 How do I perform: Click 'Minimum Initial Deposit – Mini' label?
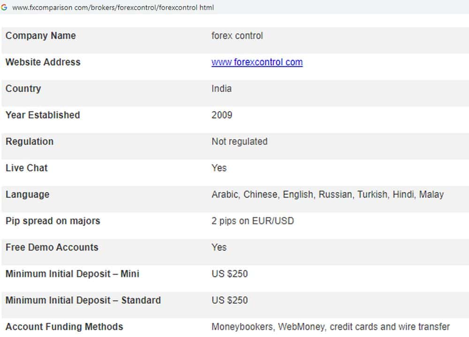click(72, 274)
